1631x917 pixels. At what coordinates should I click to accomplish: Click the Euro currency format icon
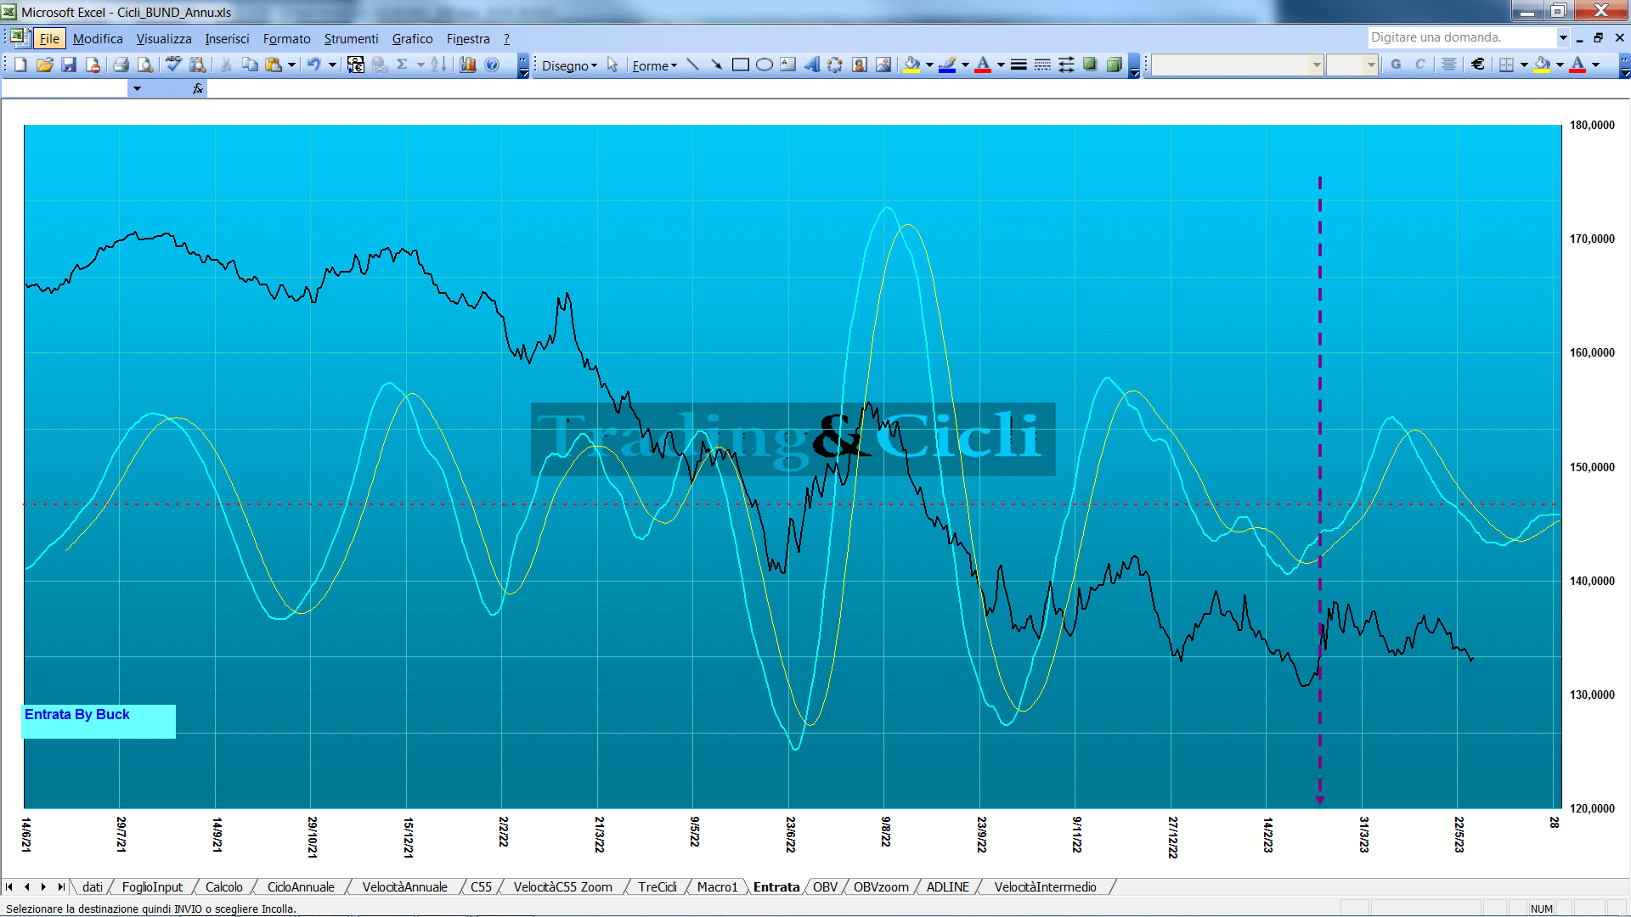coord(1478,65)
